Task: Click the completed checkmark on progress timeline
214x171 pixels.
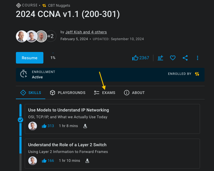Action: tap(20, 120)
